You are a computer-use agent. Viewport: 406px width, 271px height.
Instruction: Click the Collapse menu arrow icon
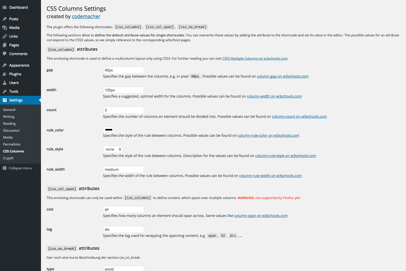click(5, 168)
